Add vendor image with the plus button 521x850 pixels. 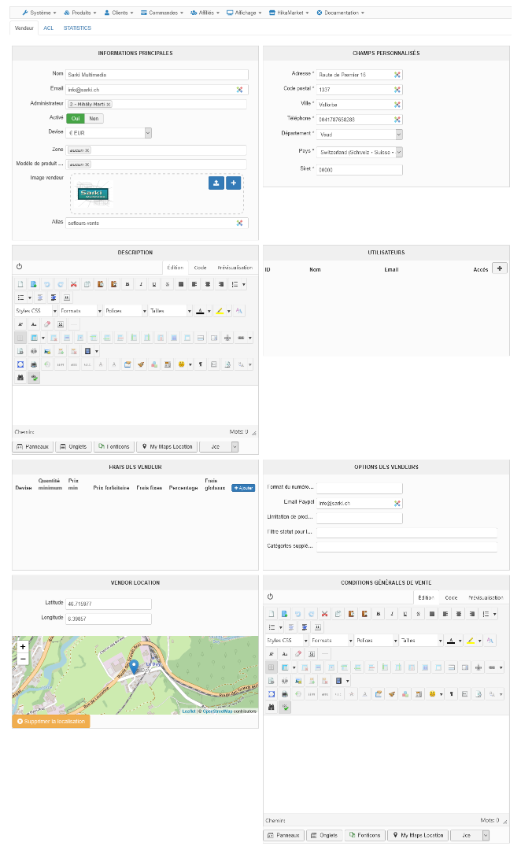tap(234, 183)
